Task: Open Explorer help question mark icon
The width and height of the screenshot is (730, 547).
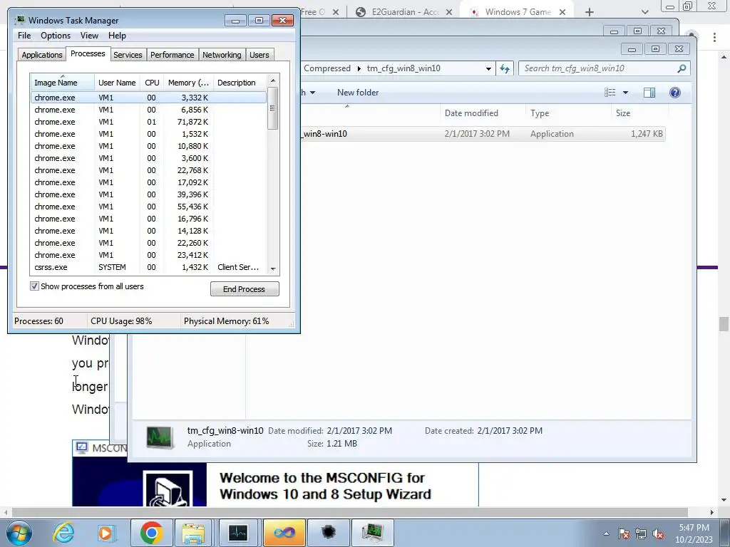Action: point(674,93)
